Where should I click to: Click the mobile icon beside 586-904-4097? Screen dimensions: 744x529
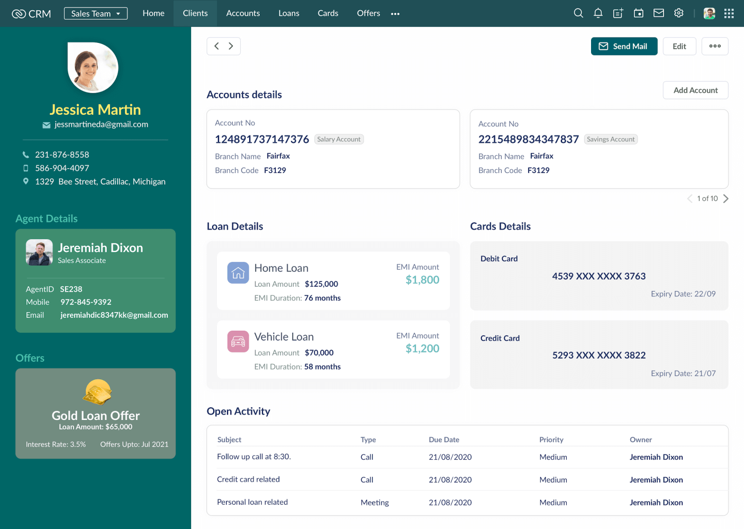coord(25,168)
